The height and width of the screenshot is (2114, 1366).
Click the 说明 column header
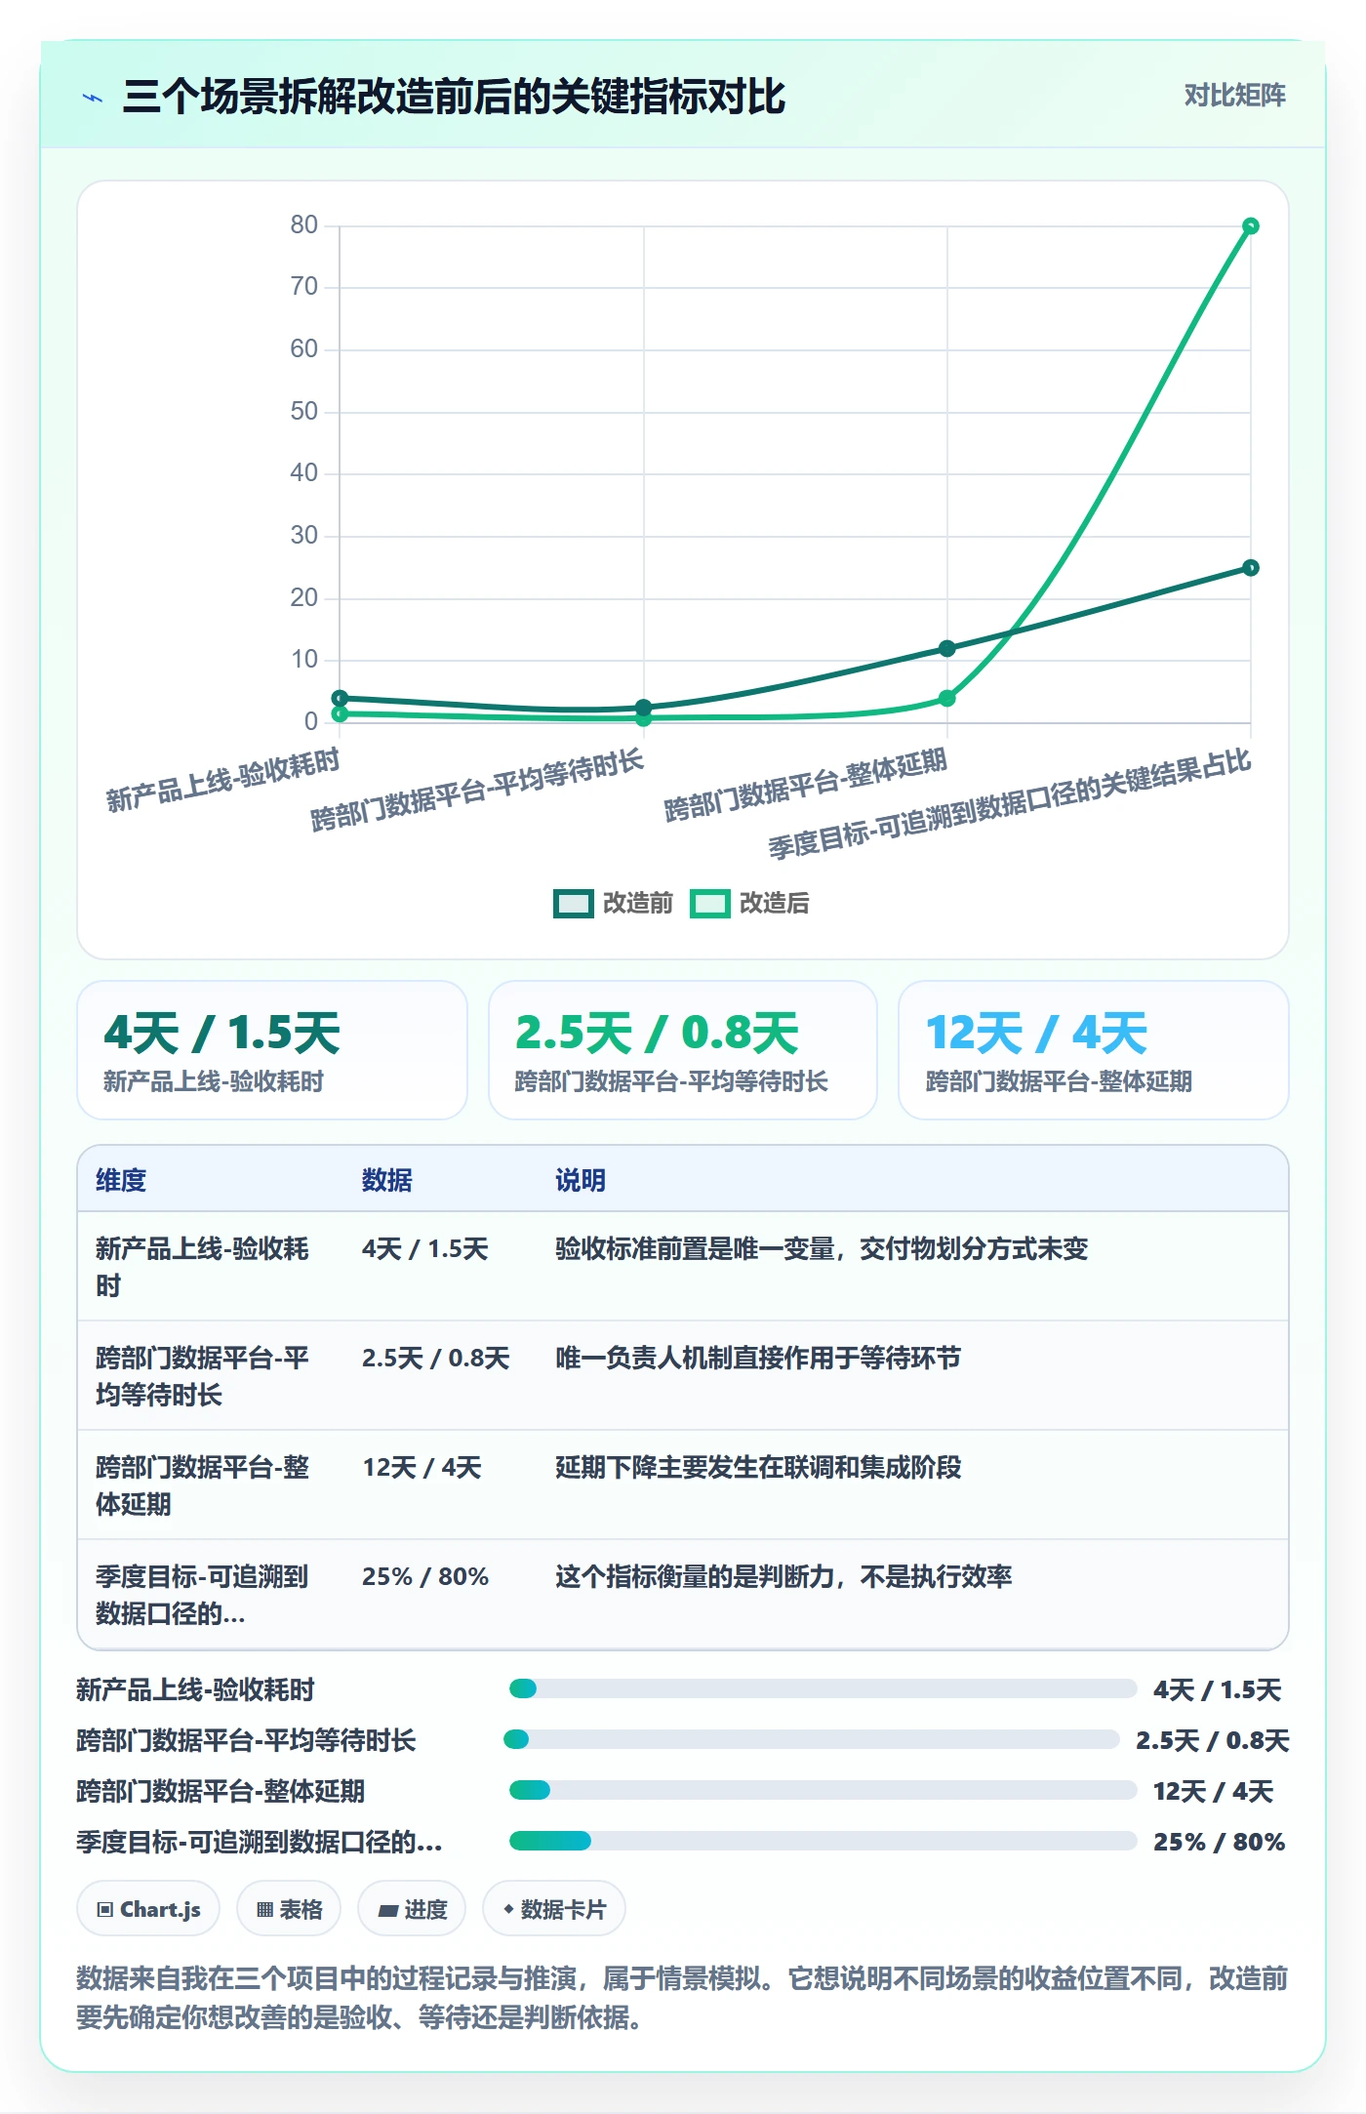581,1180
